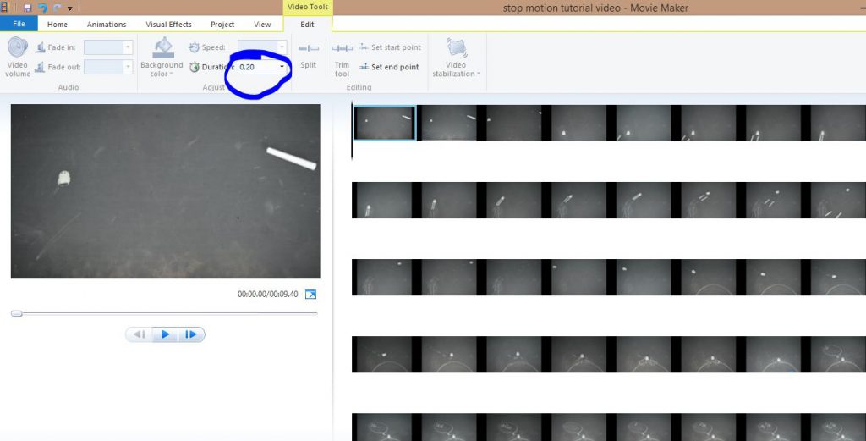Select the second clip in first storyboard row
Screen dimensions: 866x441
(x=449, y=123)
